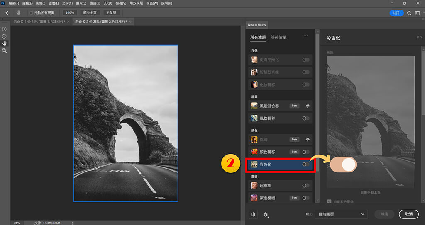
Task: Toggle the 皮膚平滑化 switch
Action: point(306,60)
